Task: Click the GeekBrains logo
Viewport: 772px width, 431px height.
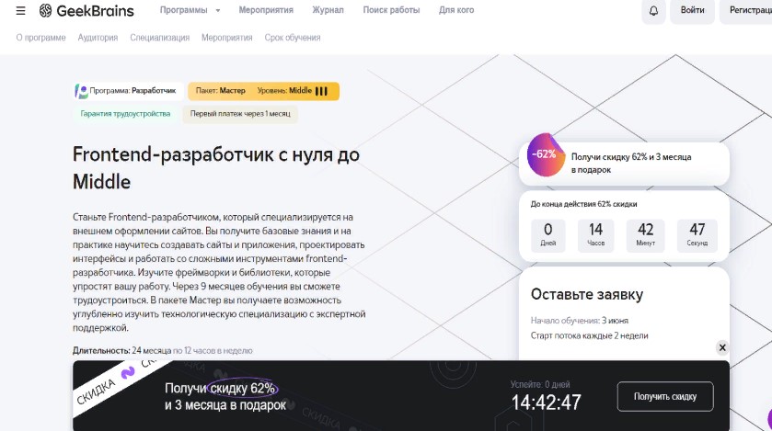Action: [x=86, y=10]
